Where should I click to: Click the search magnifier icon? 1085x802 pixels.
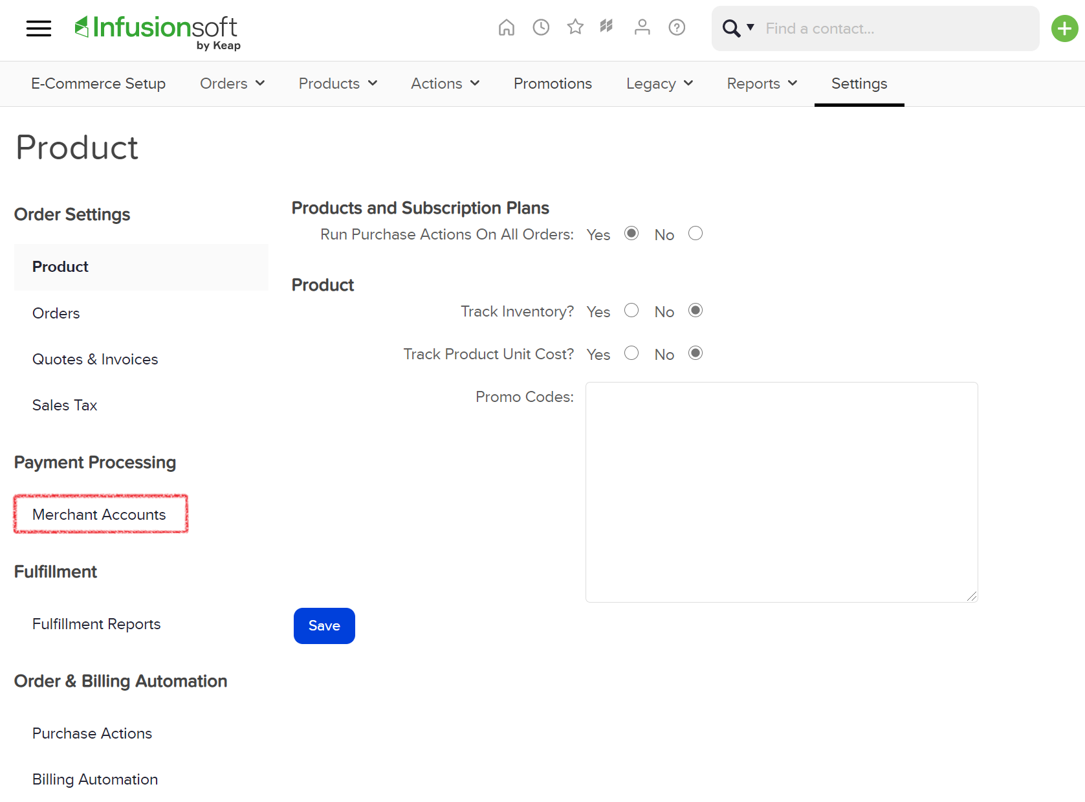(731, 28)
